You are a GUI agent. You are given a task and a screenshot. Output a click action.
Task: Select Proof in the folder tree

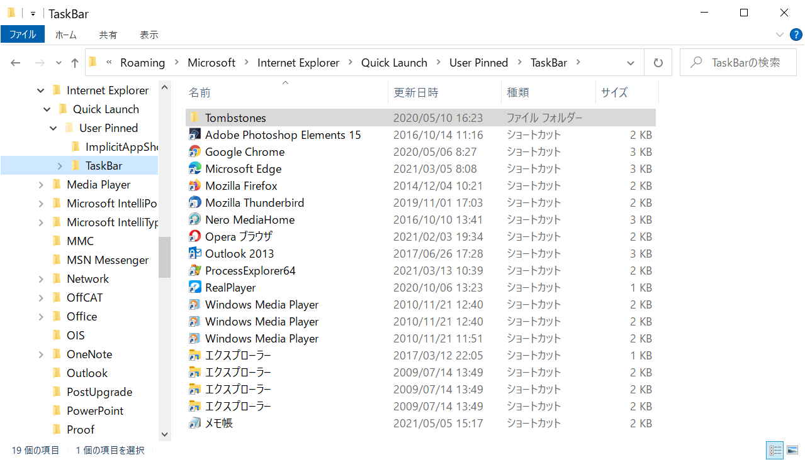[x=81, y=430]
